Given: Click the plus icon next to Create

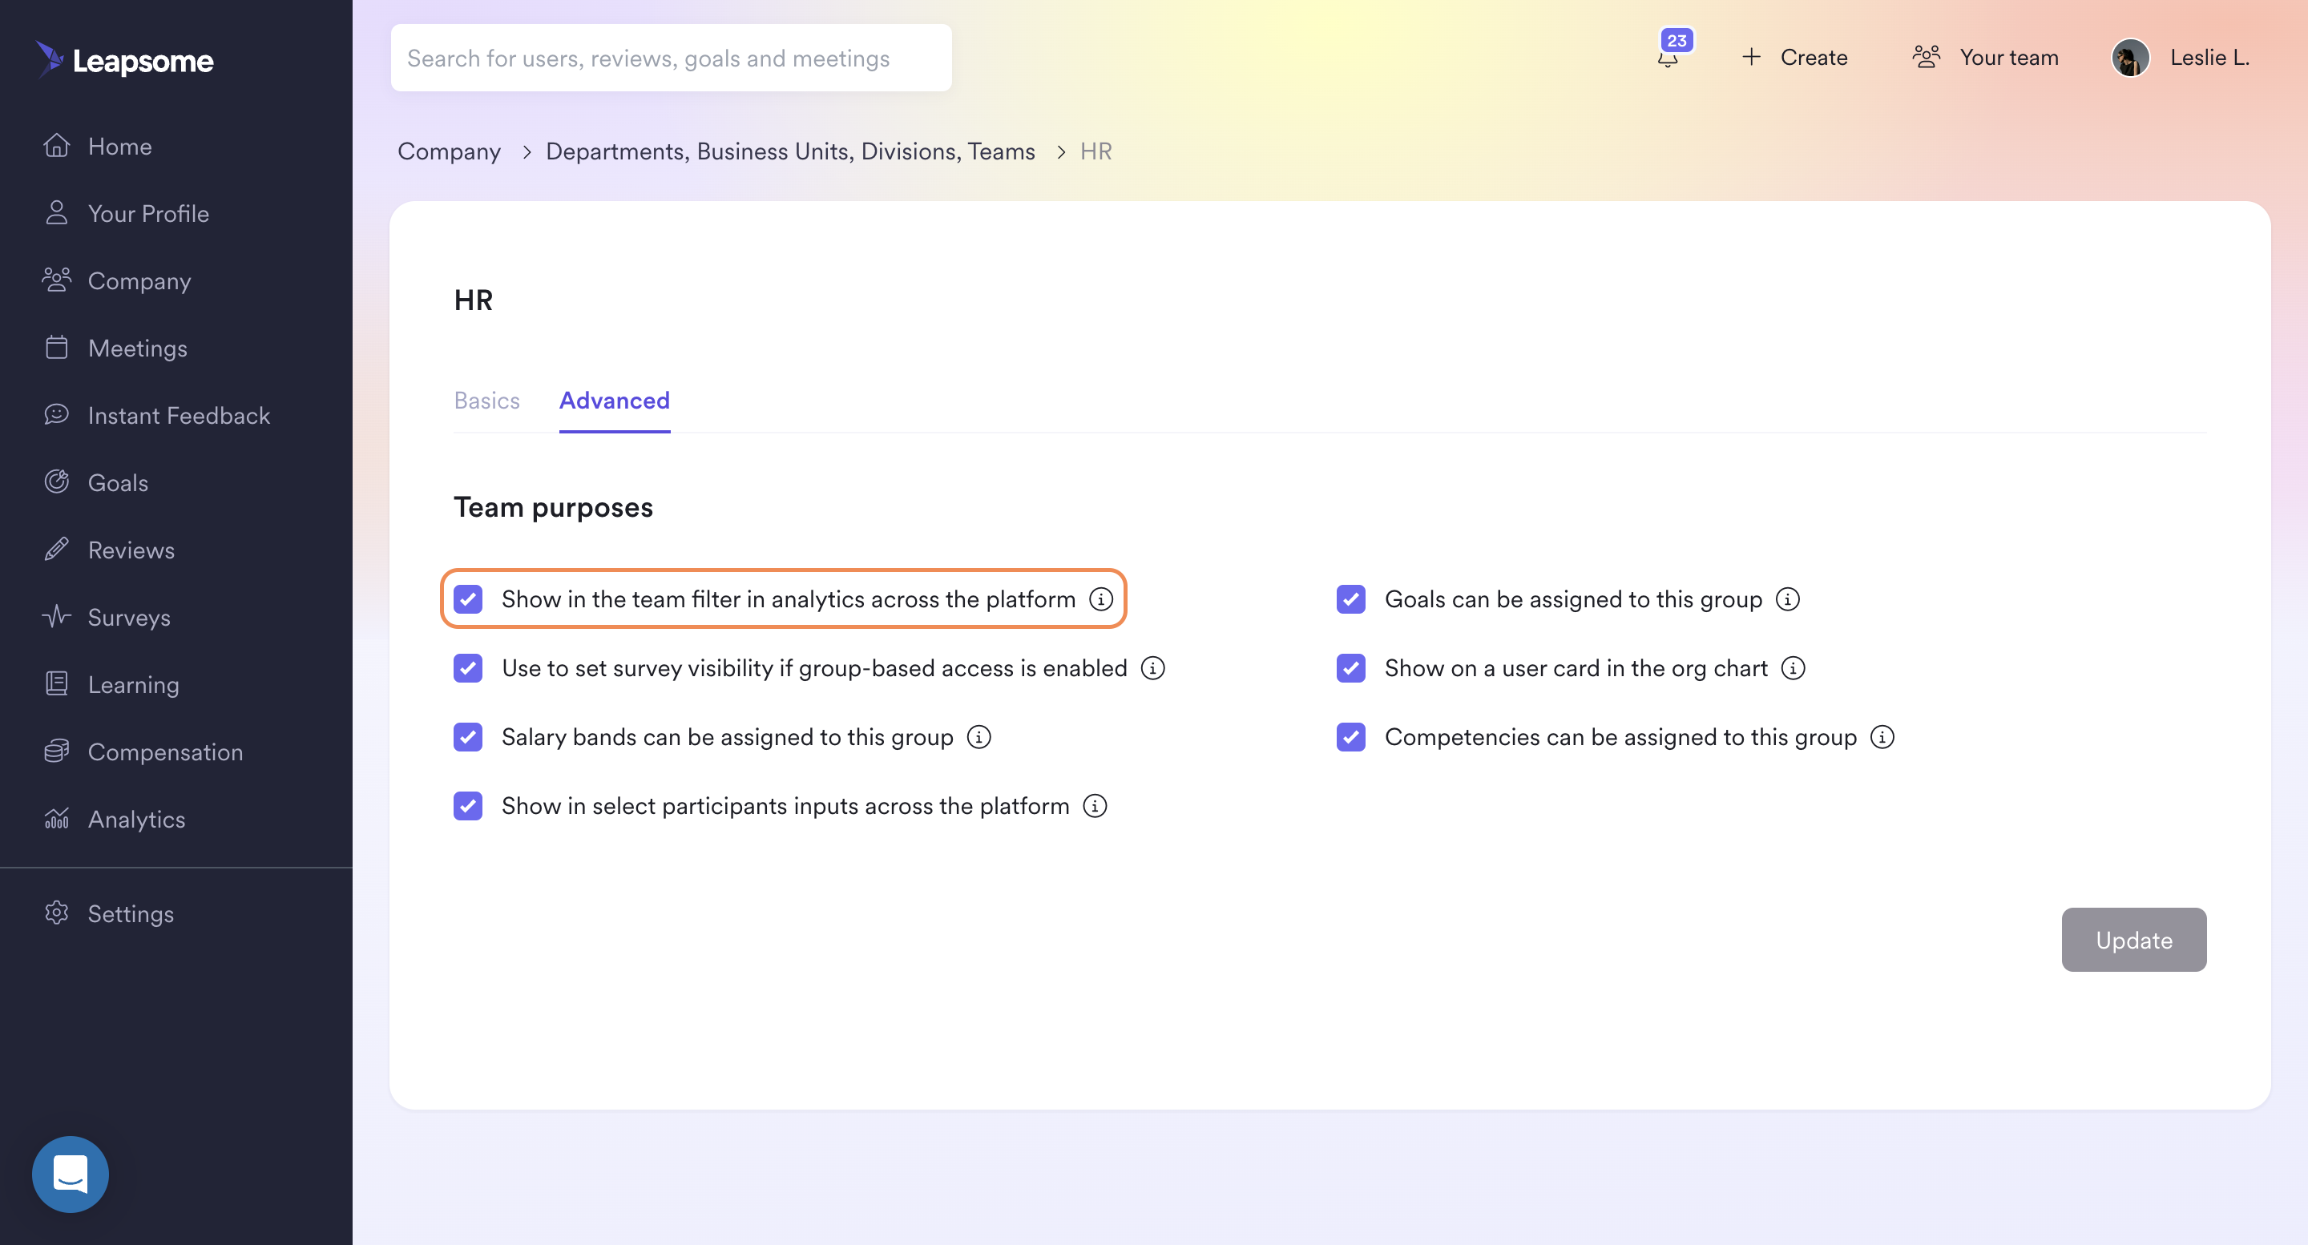Looking at the screenshot, I should (x=1751, y=58).
